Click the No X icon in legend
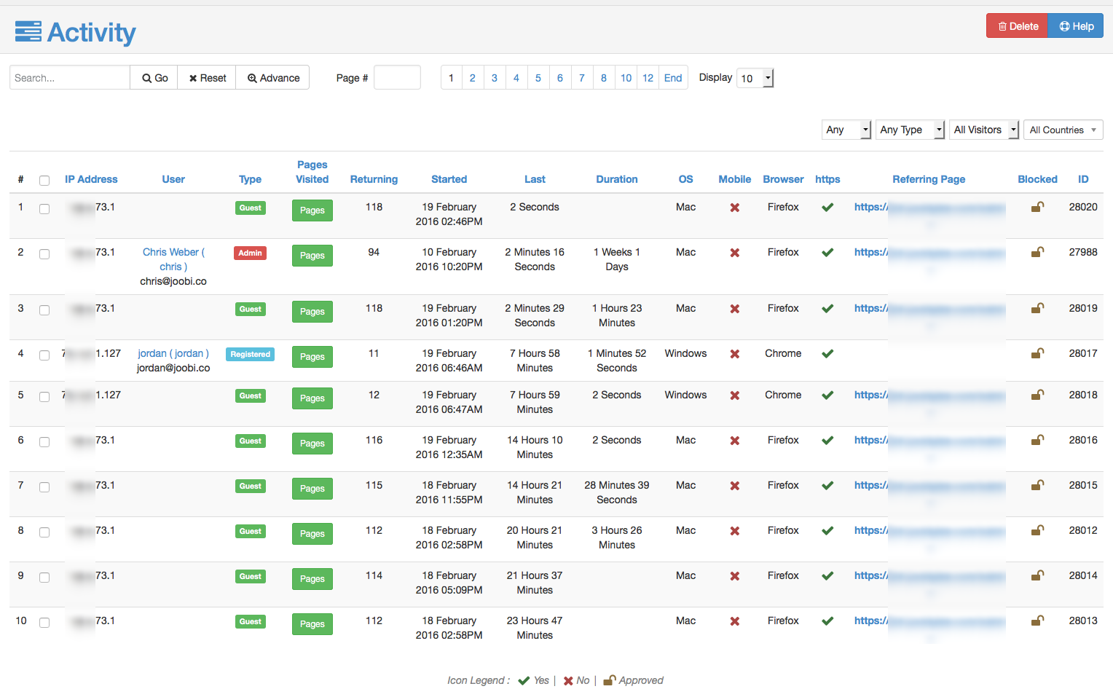The image size is (1113, 689). click(x=568, y=681)
